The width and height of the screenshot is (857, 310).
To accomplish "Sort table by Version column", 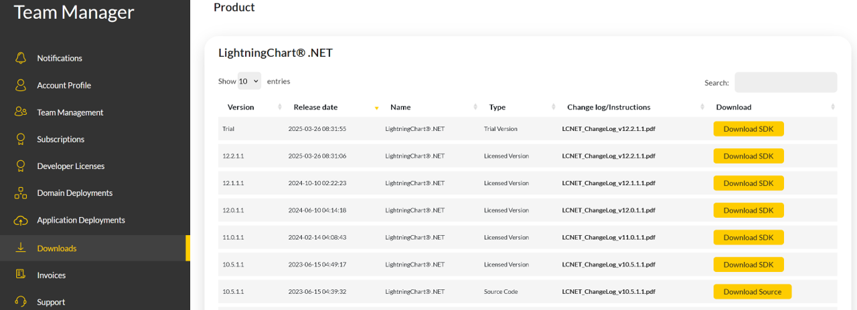I will coord(251,107).
